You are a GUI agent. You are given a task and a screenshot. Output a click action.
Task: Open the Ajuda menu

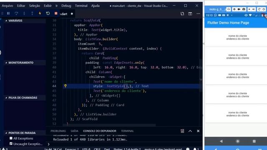[x=96, y=5]
